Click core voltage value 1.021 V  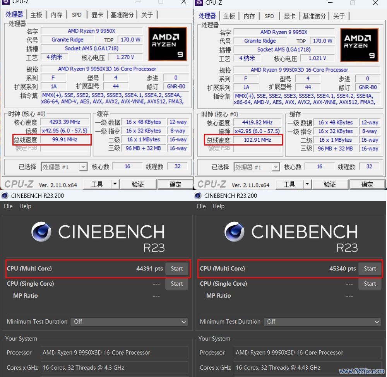coord(317,58)
